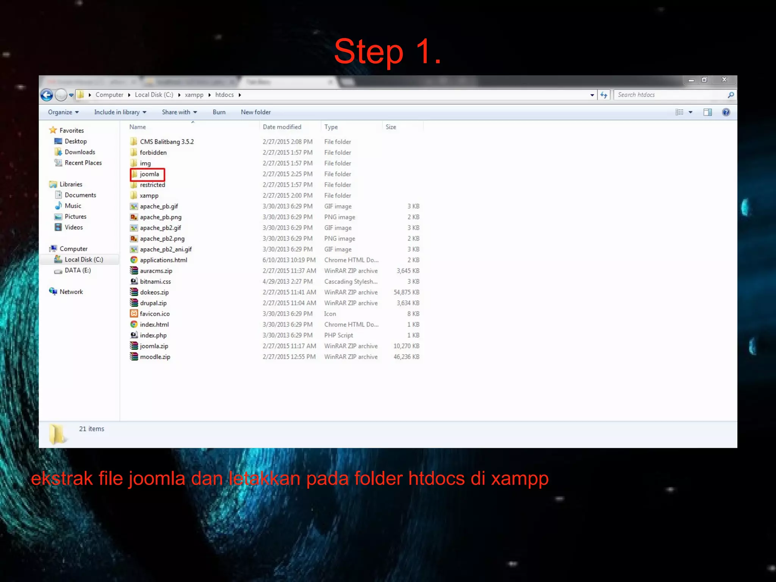Image resolution: width=776 pixels, height=582 pixels.
Task: Select apache_pb.gif file icon
Action: click(134, 206)
